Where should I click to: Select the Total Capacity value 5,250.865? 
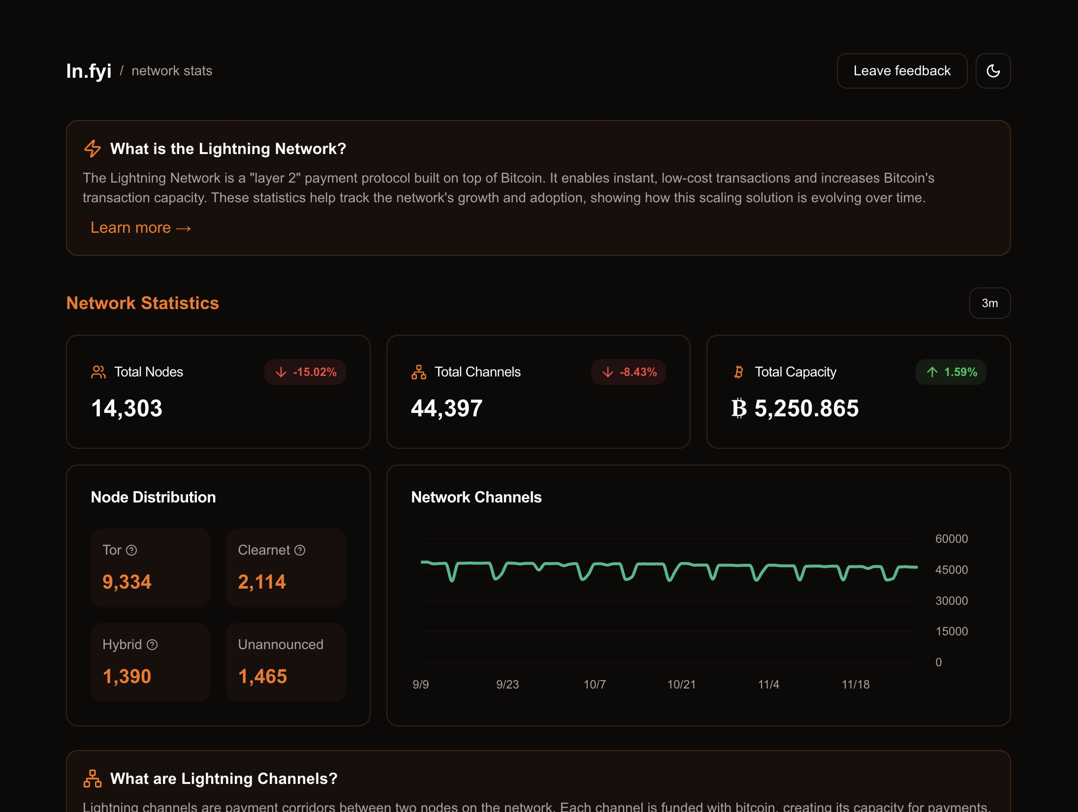tap(806, 408)
